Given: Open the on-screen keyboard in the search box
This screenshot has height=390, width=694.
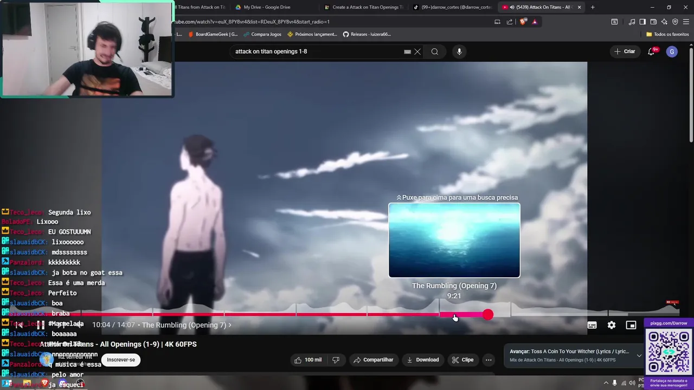Looking at the screenshot, I should [x=407, y=51].
